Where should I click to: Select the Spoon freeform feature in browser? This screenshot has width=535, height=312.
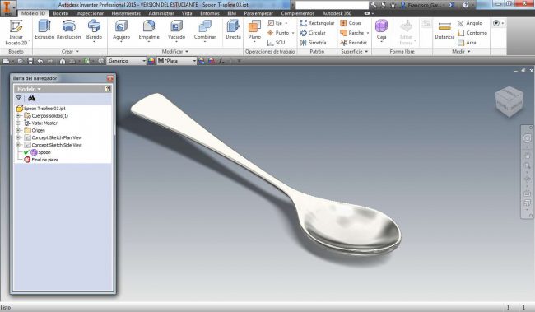coord(40,152)
